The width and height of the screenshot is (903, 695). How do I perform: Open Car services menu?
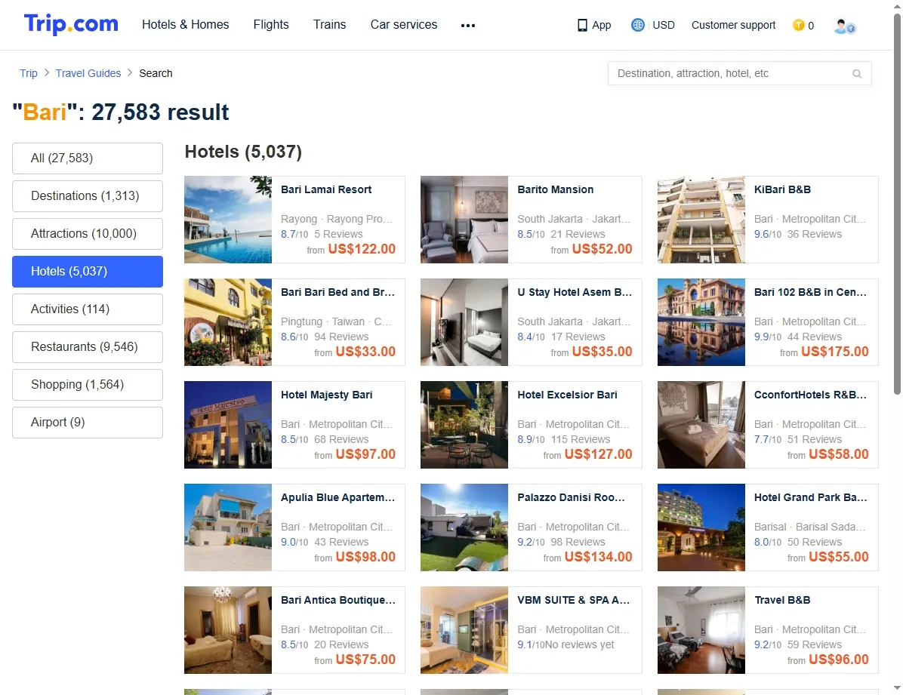click(404, 25)
